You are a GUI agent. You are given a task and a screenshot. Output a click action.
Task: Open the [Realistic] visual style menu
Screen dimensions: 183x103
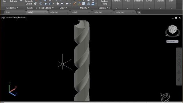point(22,17)
